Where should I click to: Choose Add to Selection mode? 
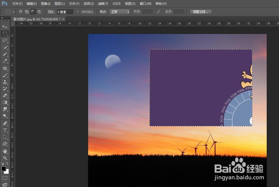pyautogui.click(x=27, y=11)
